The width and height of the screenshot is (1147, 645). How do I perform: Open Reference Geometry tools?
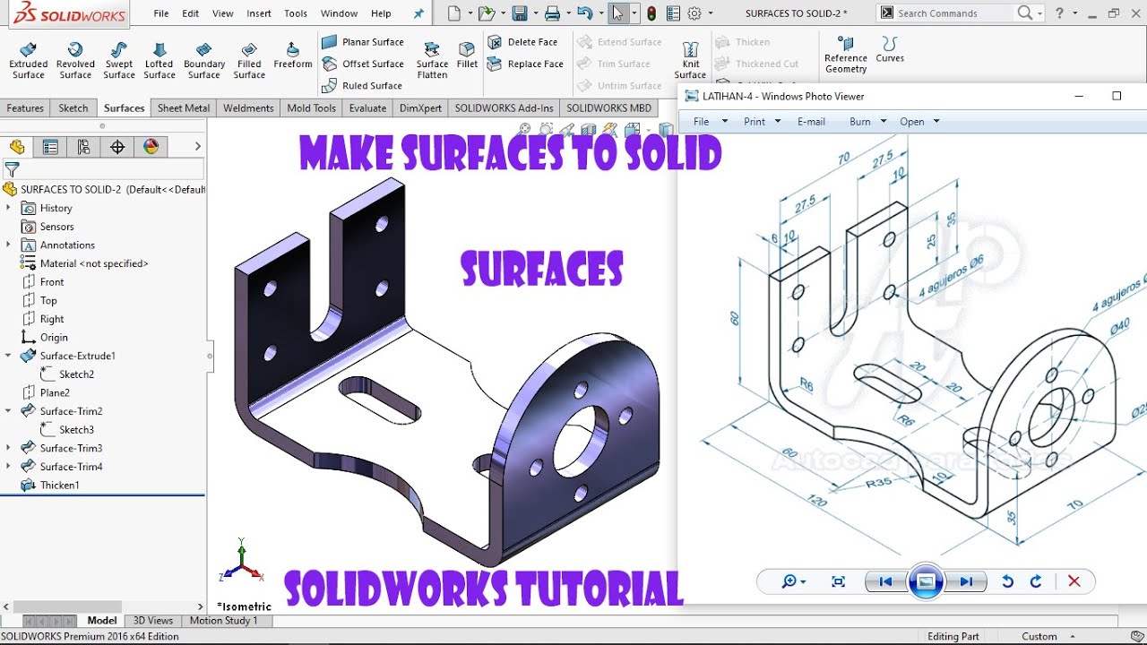pos(846,55)
